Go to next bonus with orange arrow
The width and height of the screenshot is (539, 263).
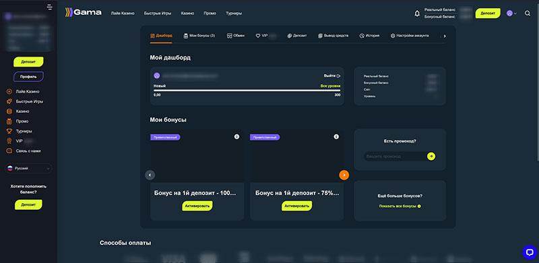[x=344, y=175]
